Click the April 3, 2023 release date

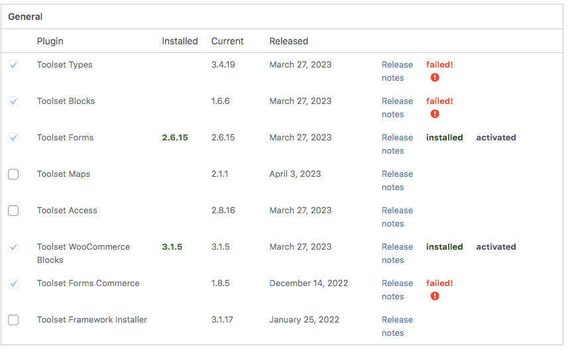pos(295,174)
